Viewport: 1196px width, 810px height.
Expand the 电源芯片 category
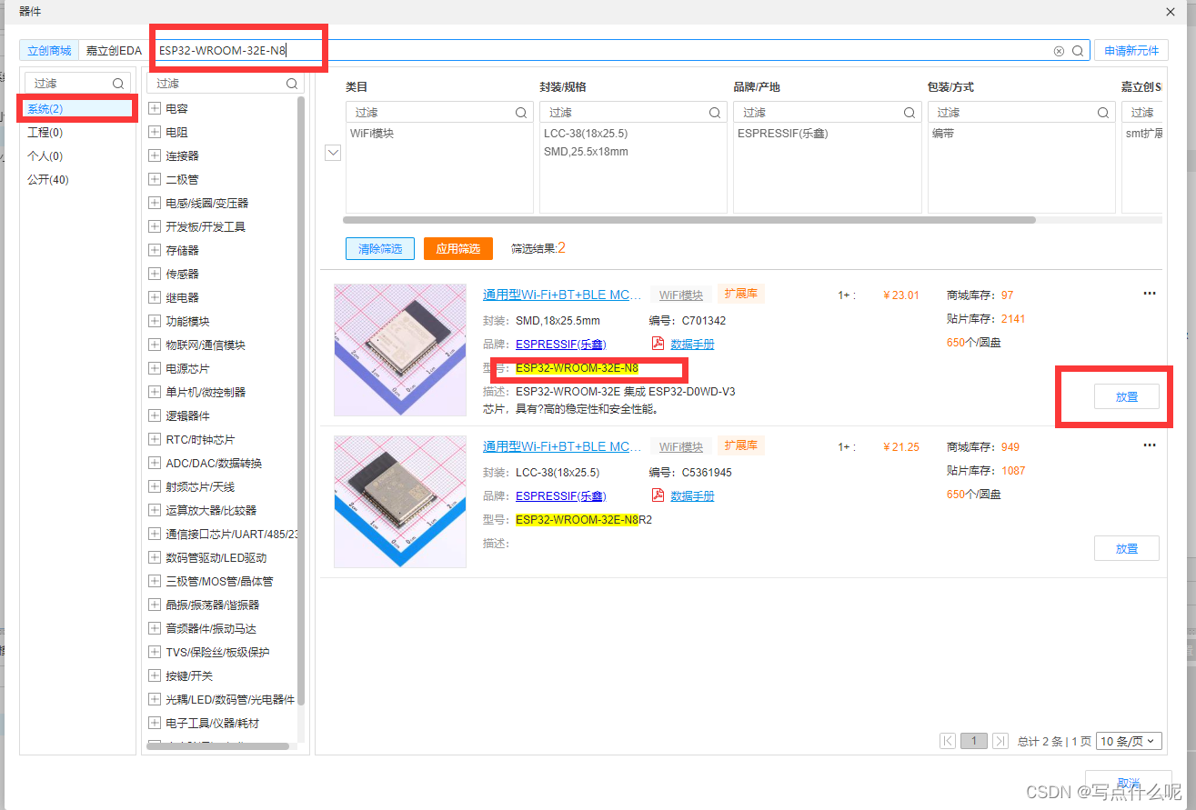[x=154, y=368]
